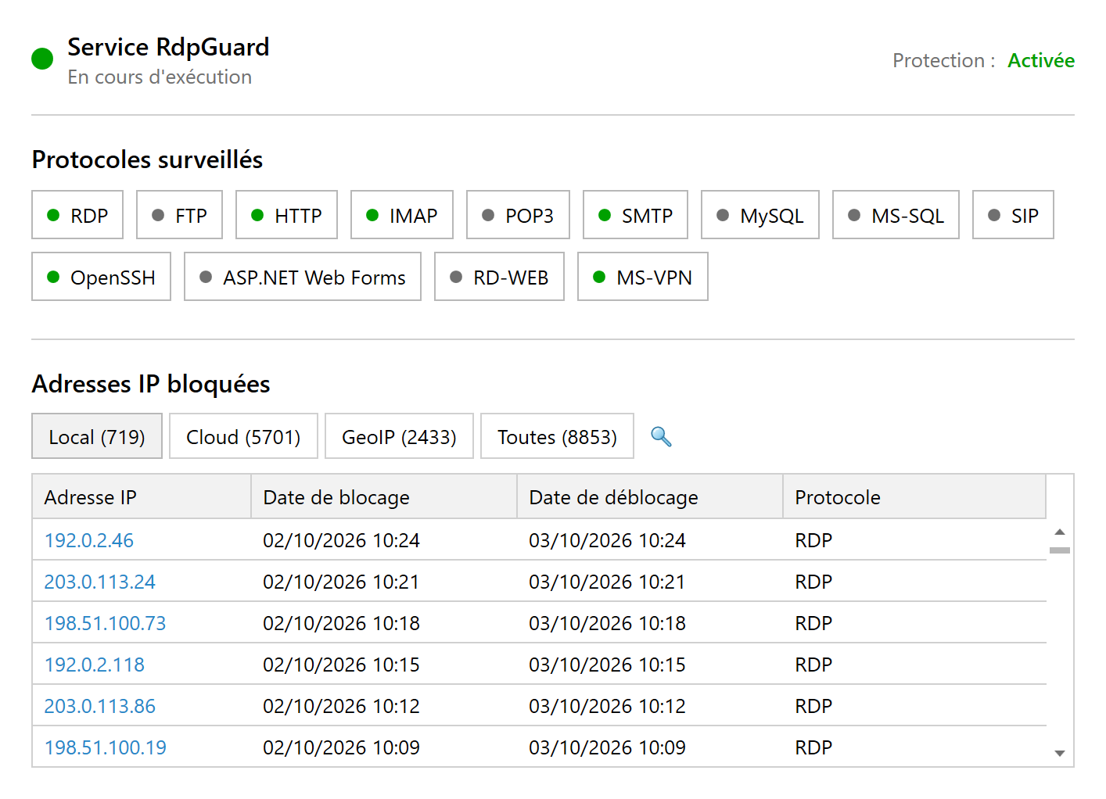Click RDP cell in 198.51.100.73 row
1106x799 pixels.
813,623
